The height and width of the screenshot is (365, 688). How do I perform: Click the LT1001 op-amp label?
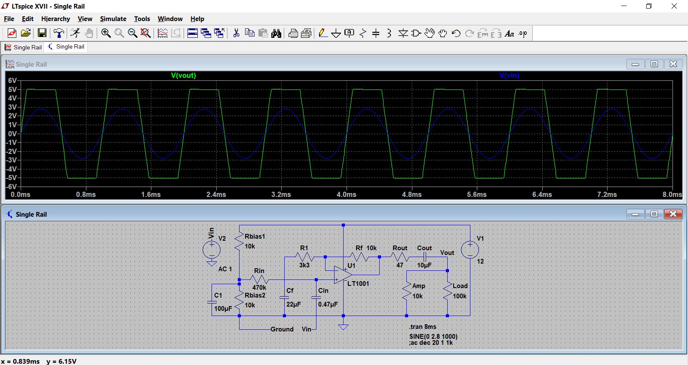(x=358, y=284)
